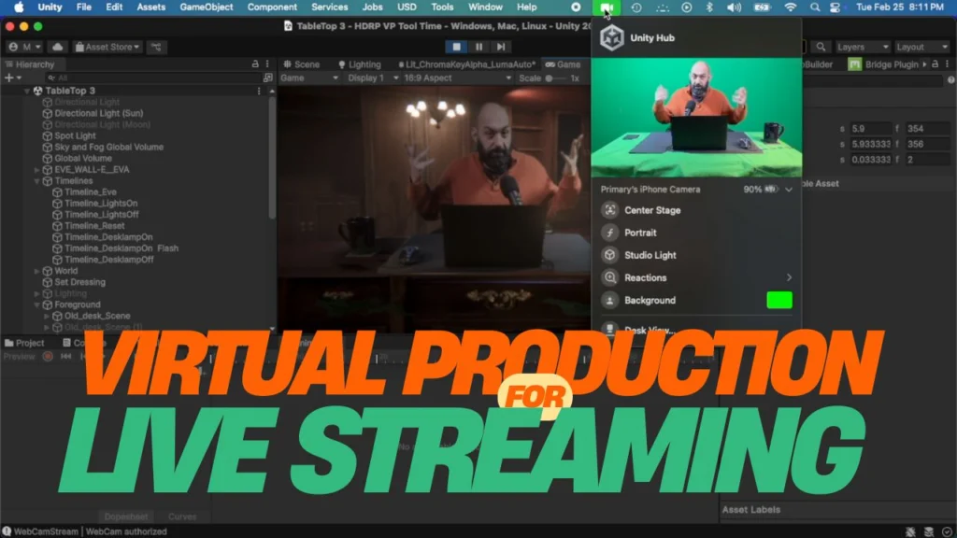The width and height of the screenshot is (957, 538).
Task: Open the 16:9 Aspect dropdown
Action: [457, 78]
